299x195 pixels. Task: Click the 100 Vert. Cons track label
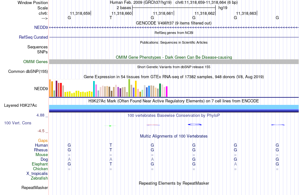point(18,123)
